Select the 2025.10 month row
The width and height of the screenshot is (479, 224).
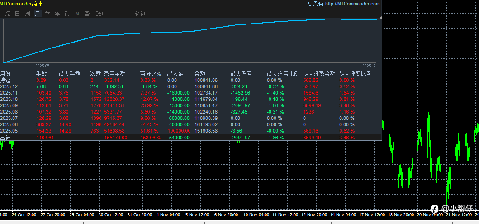point(191,99)
